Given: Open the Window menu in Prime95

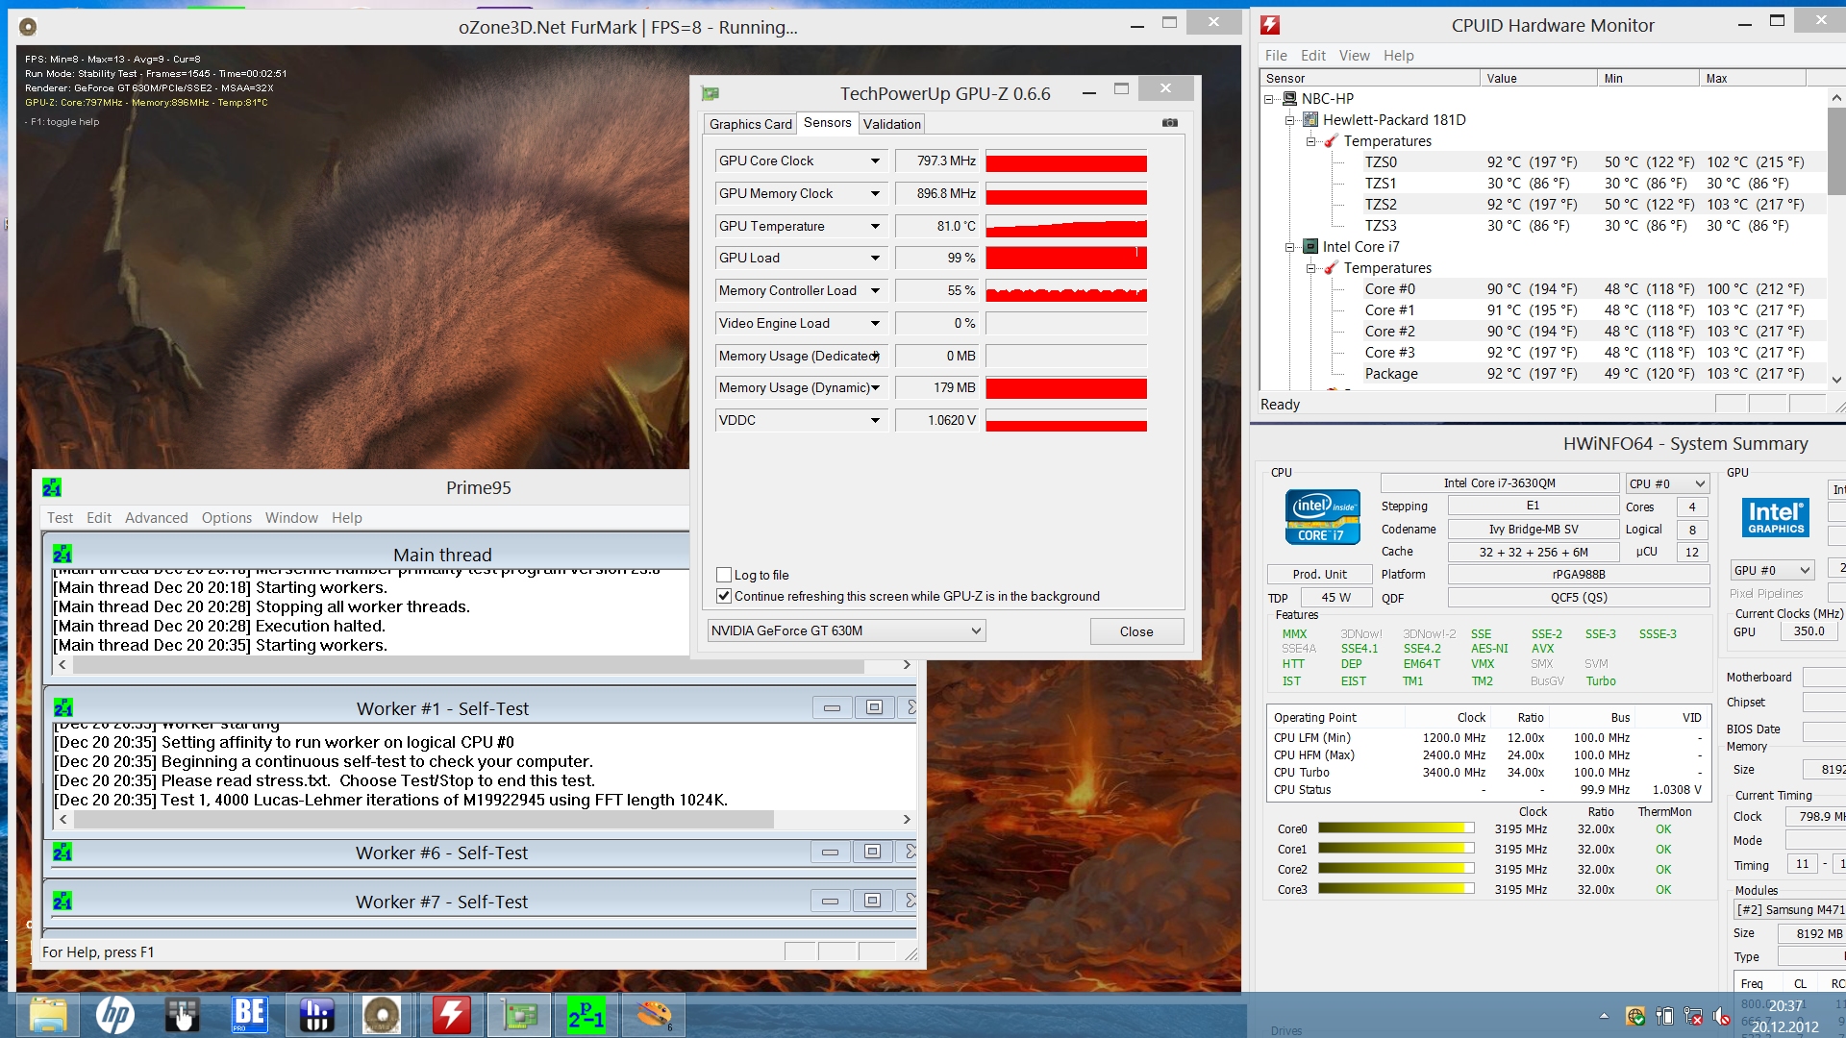Looking at the screenshot, I should tap(291, 518).
